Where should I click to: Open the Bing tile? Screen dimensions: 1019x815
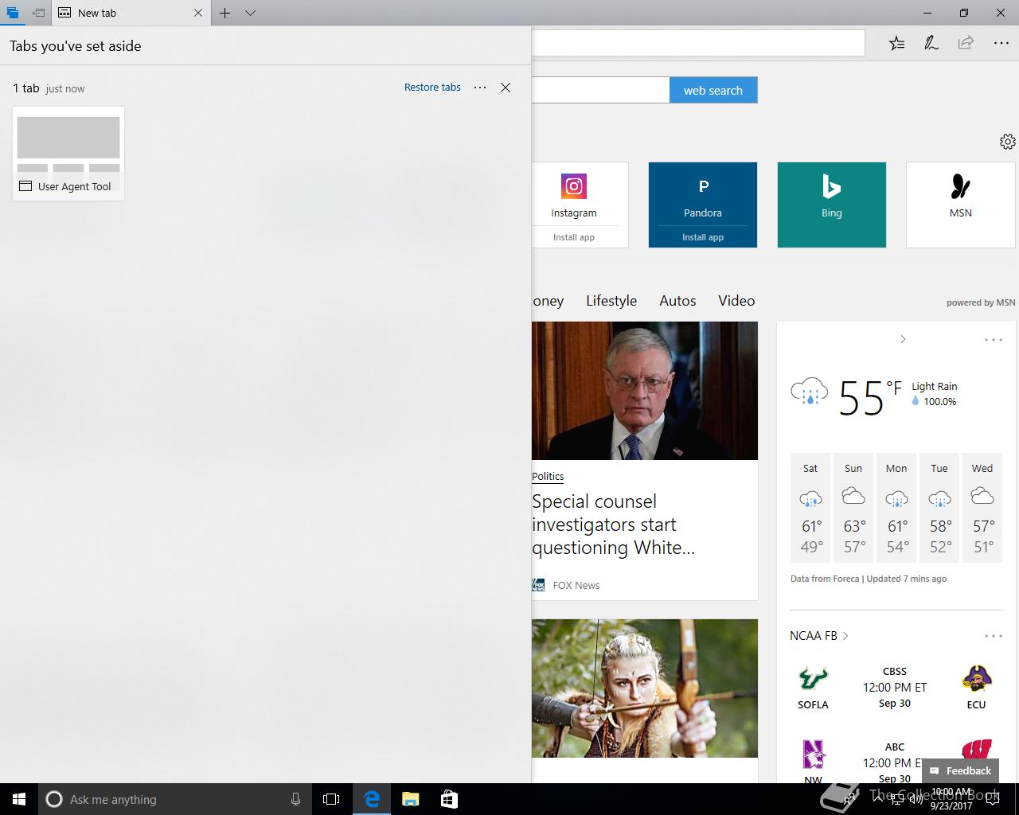pos(832,205)
